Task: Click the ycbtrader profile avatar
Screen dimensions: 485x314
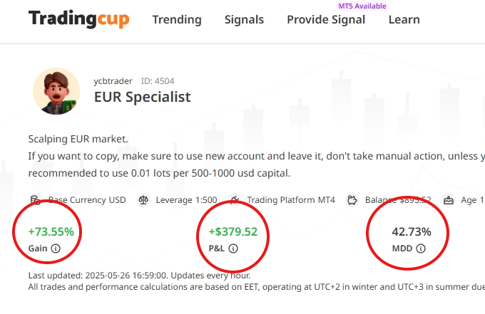Action: point(56,91)
